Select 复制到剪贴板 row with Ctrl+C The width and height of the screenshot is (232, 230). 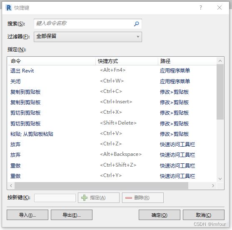112,92
